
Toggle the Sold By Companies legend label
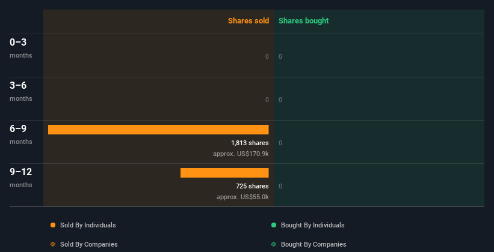pos(89,244)
